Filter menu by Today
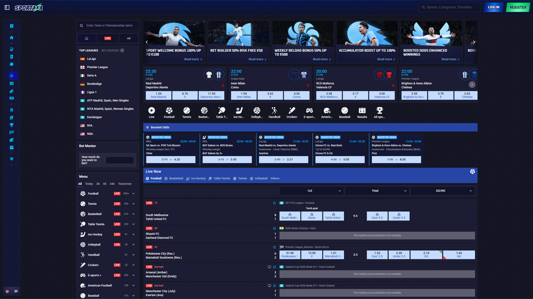This screenshot has width=533, height=299. [89, 184]
